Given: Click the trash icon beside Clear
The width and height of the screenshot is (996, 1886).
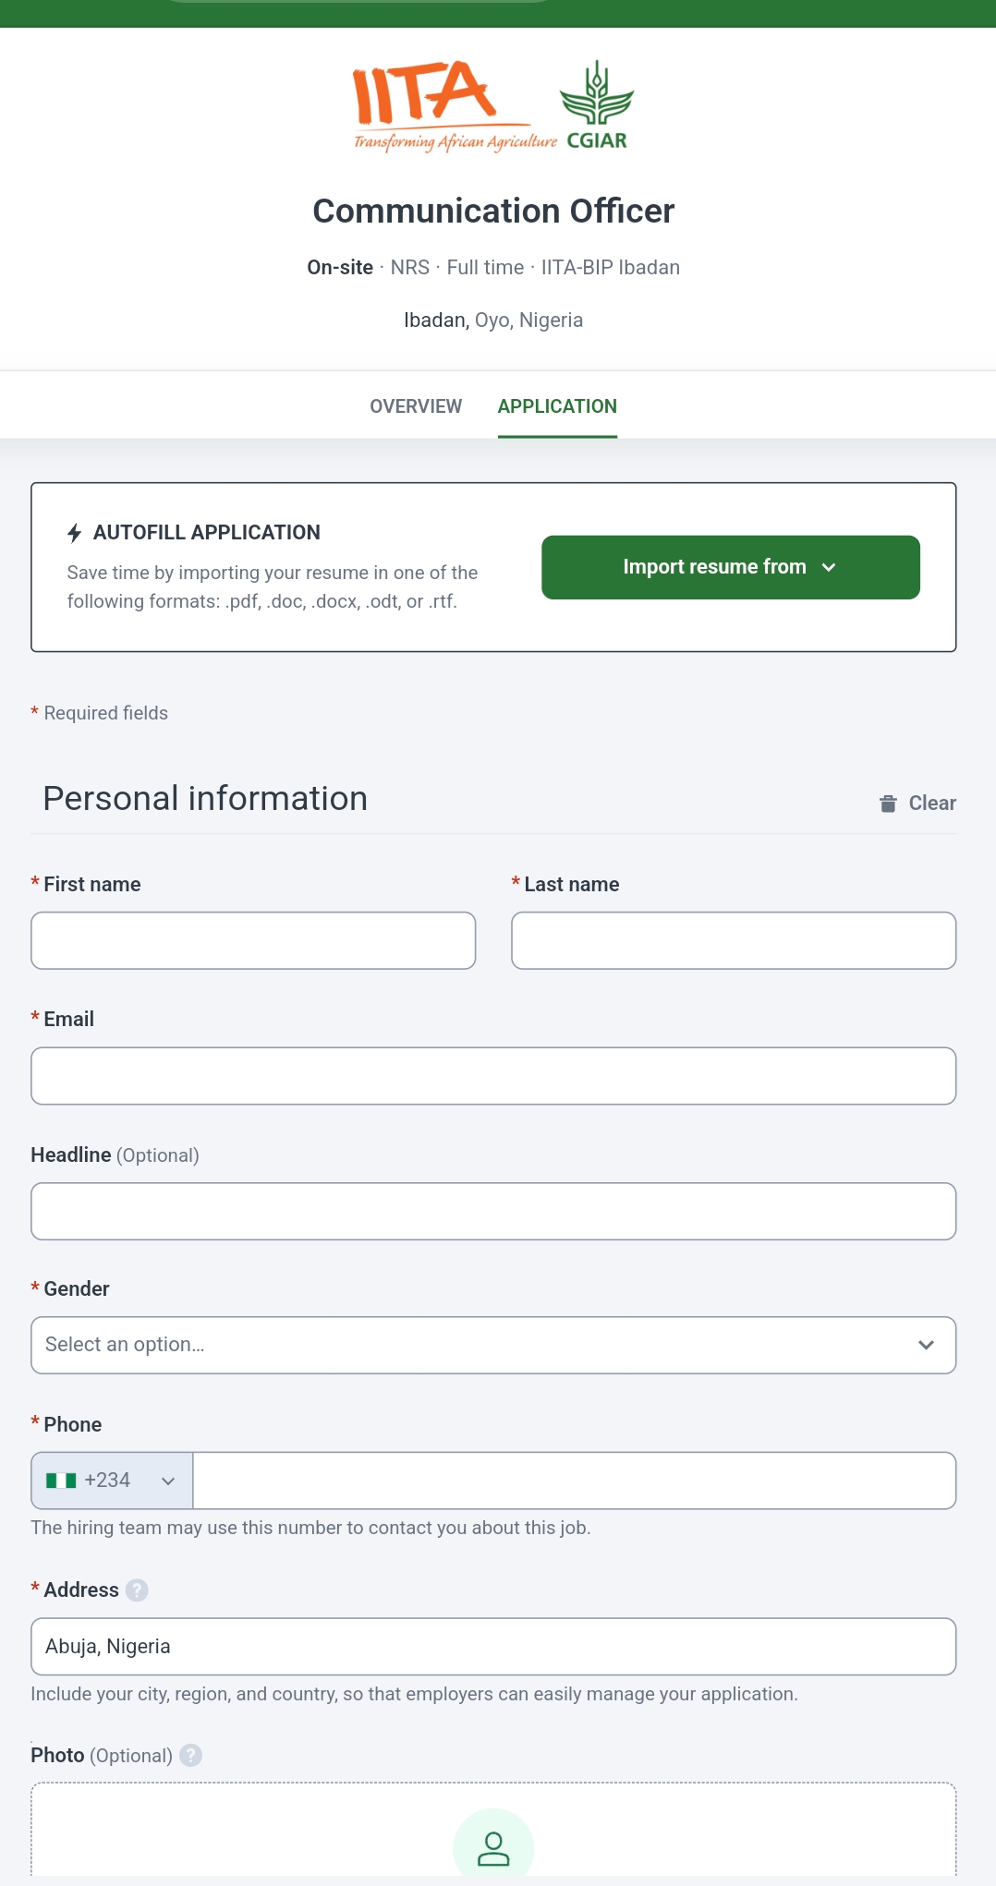Looking at the screenshot, I should [888, 804].
